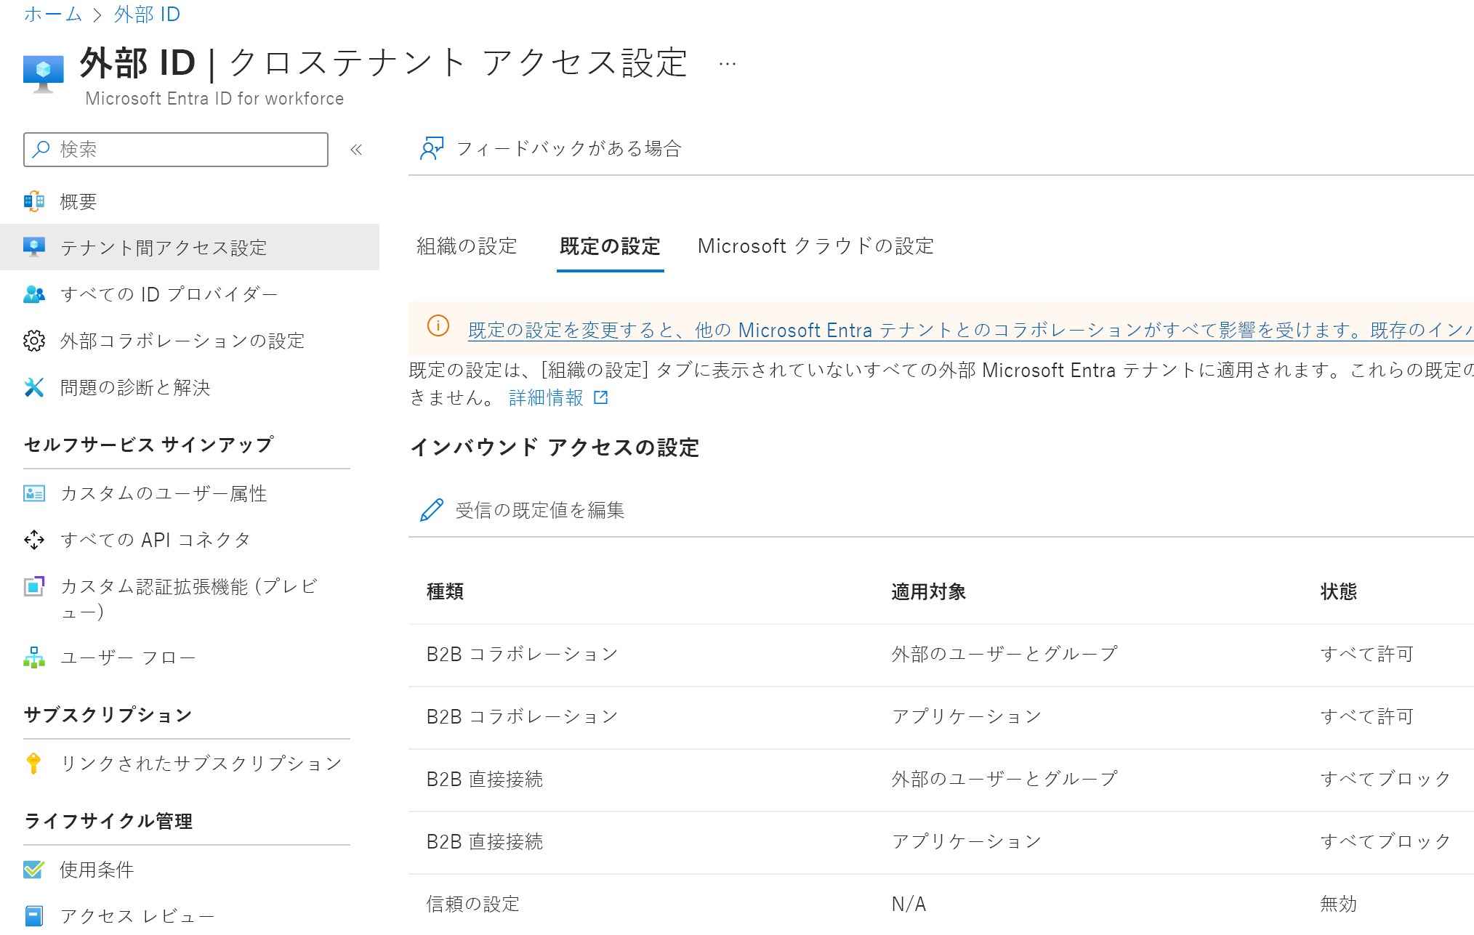Click the カスタムのユーザー属性 card icon

(x=34, y=493)
